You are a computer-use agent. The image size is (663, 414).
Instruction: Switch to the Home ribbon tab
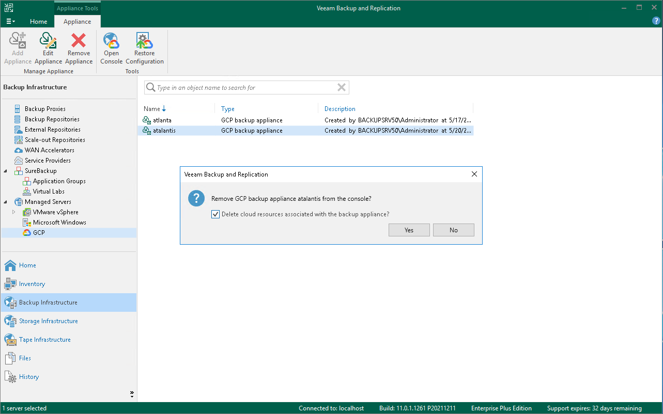(39, 22)
